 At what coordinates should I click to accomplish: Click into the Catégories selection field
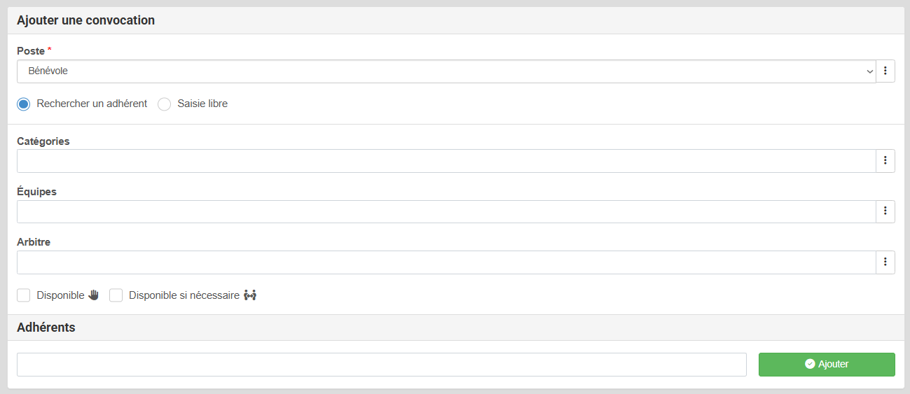click(x=446, y=161)
